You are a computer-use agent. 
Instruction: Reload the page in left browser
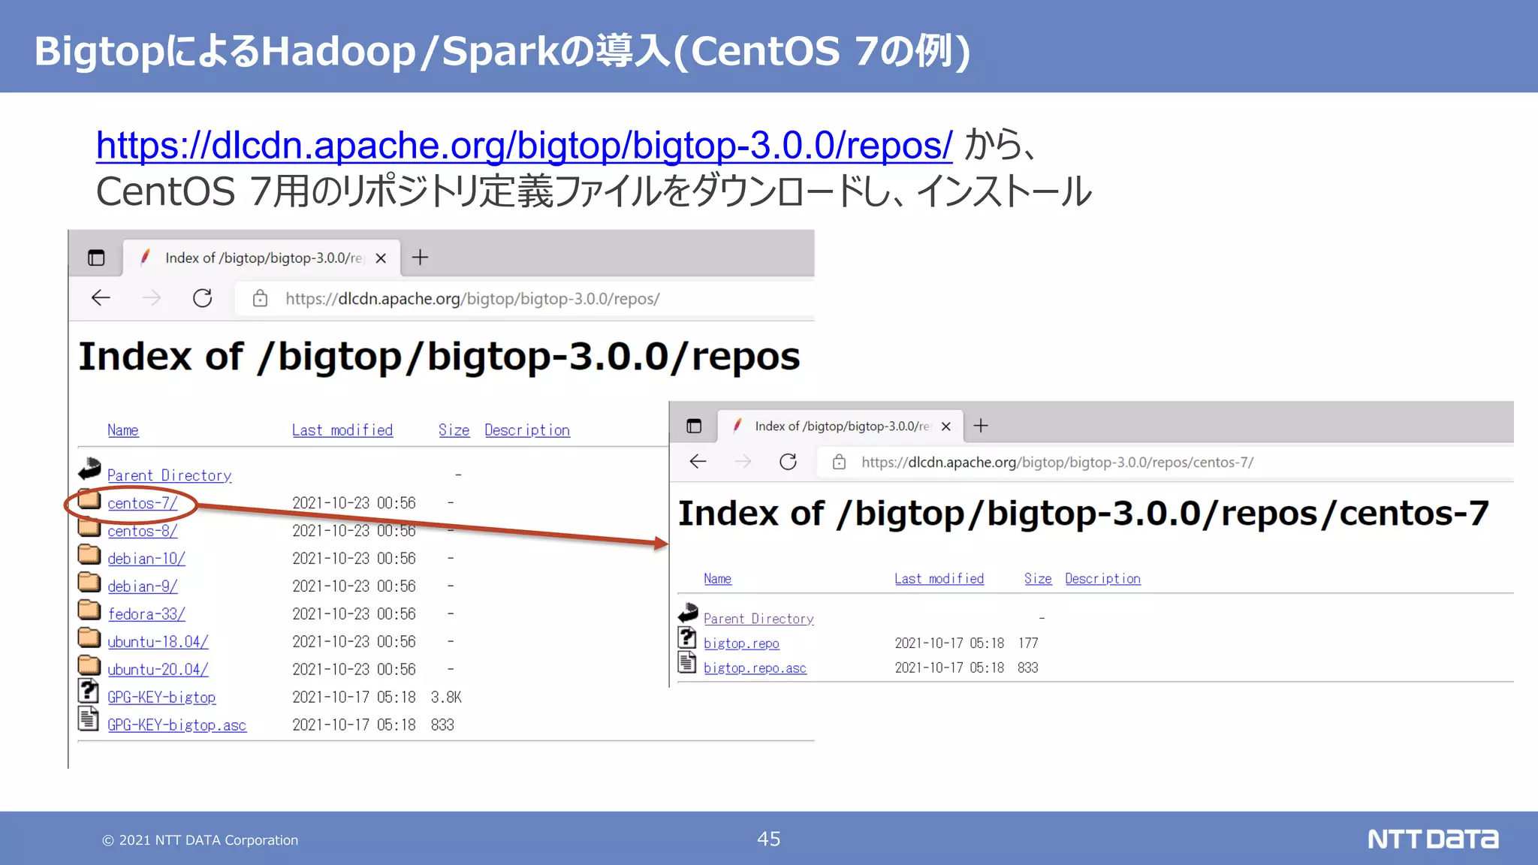(203, 298)
